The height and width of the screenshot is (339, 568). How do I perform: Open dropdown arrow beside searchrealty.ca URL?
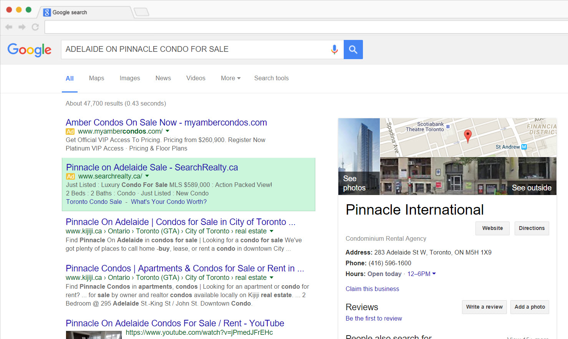point(147,176)
